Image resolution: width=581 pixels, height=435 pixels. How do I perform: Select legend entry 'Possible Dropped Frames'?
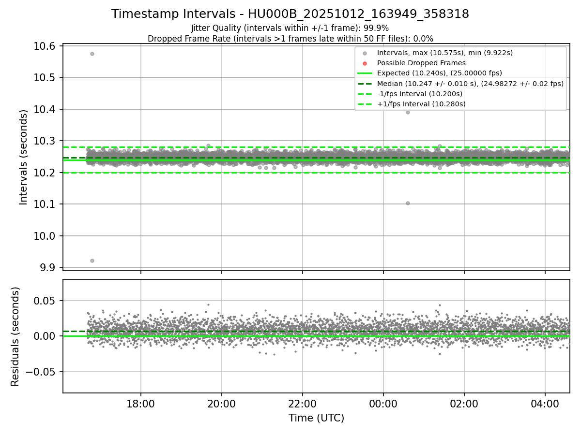tap(421, 63)
